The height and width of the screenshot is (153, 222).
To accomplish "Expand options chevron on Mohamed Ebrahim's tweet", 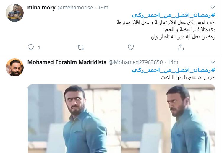I will click(213, 62).
